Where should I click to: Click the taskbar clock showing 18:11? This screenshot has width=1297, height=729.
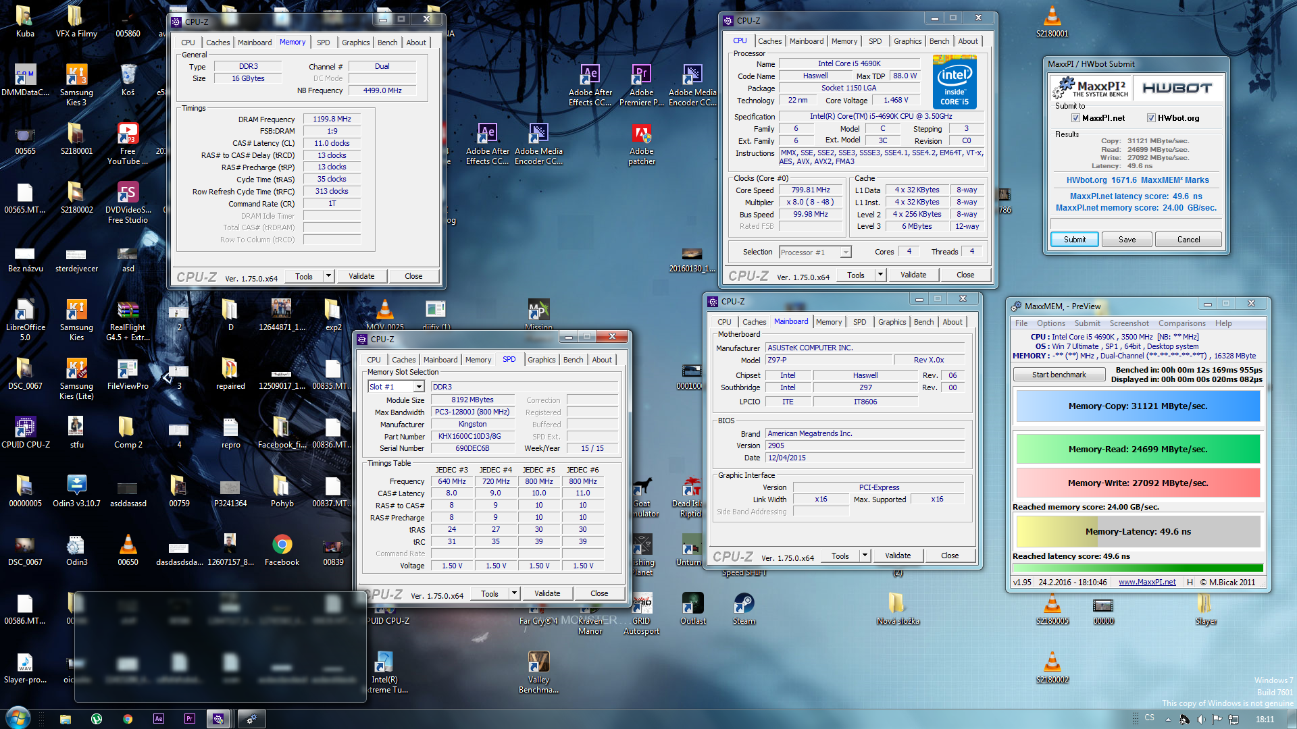1265,719
